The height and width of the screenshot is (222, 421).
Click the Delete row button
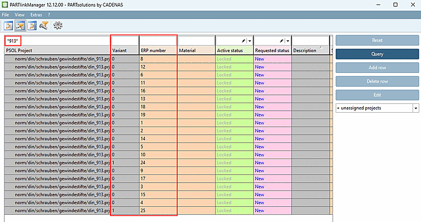377,81
